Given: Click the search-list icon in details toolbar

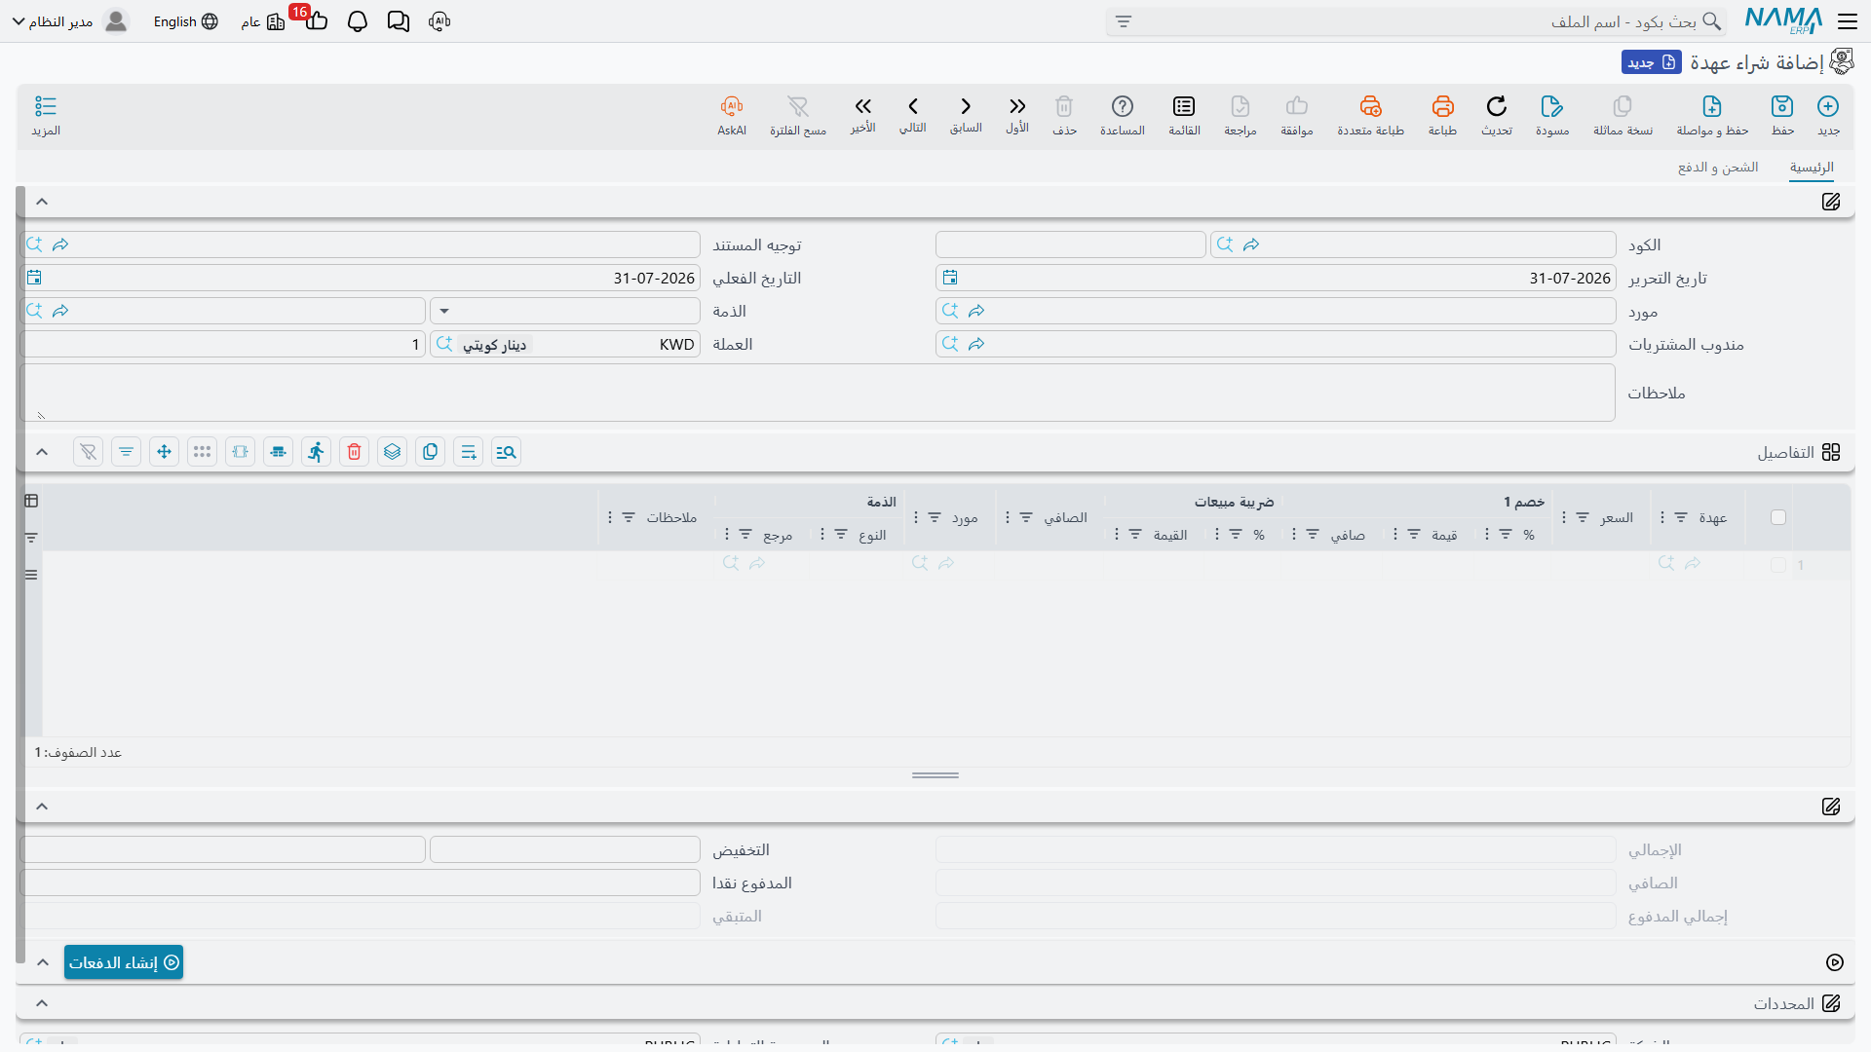Looking at the screenshot, I should click(x=507, y=452).
